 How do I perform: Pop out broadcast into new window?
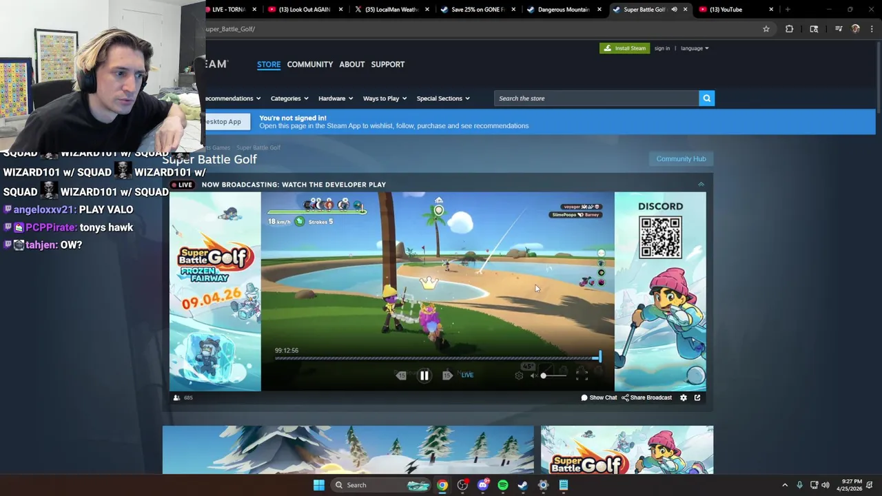pyautogui.click(x=697, y=397)
